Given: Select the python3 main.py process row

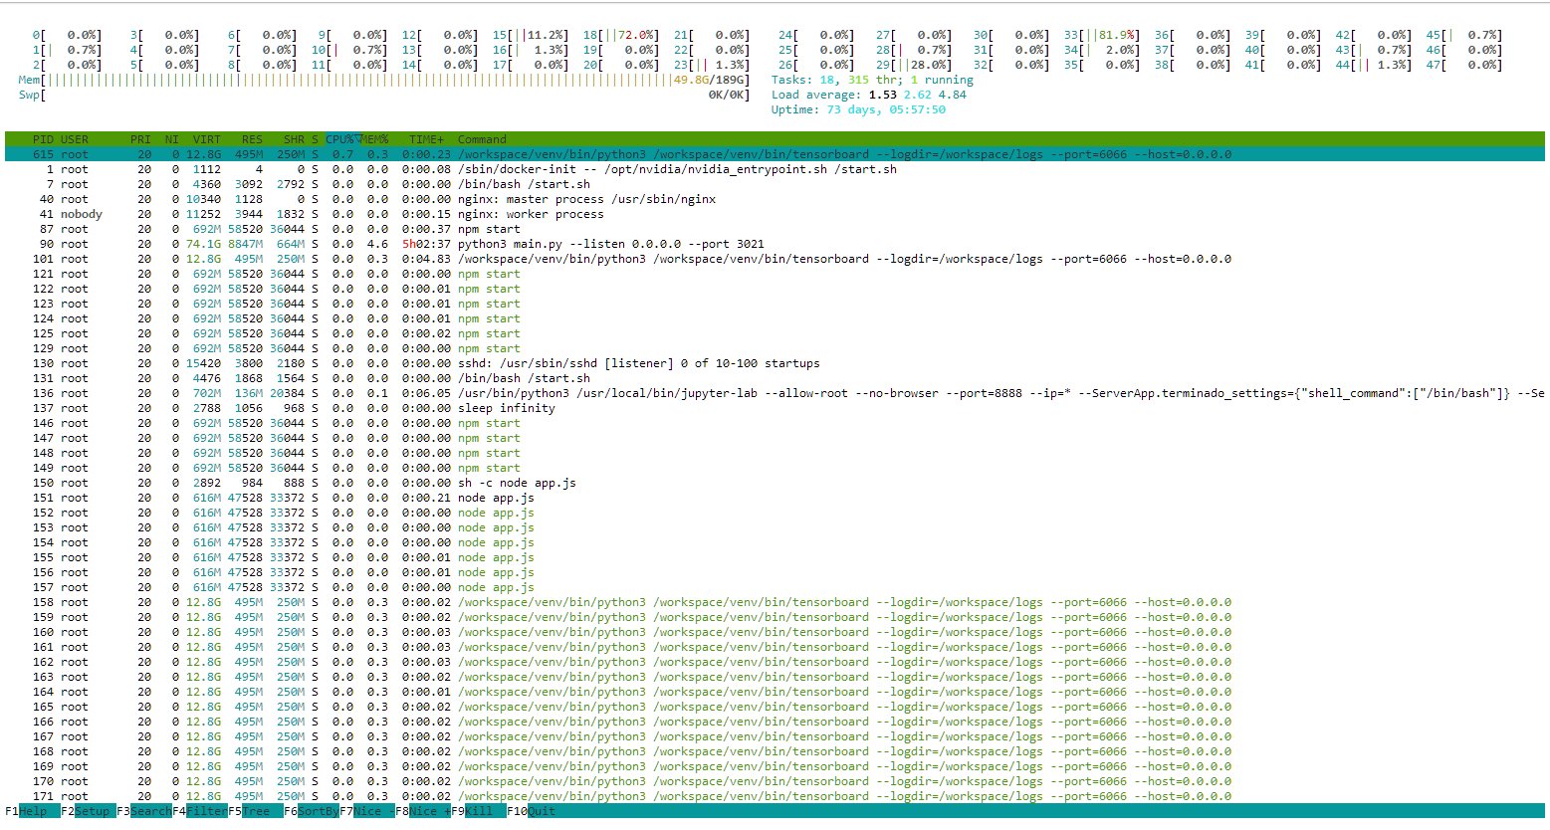Looking at the screenshot, I should tap(610, 244).
